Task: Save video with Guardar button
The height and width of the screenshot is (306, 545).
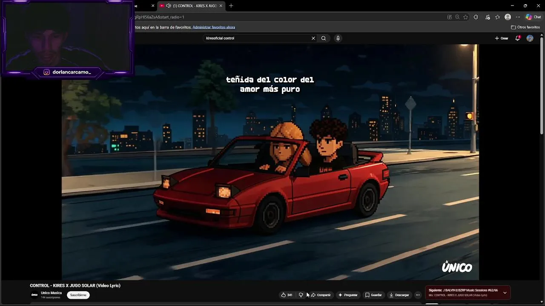Action: (x=373, y=295)
